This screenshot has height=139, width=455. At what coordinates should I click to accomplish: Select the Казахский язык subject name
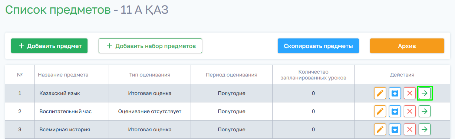point(60,93)
